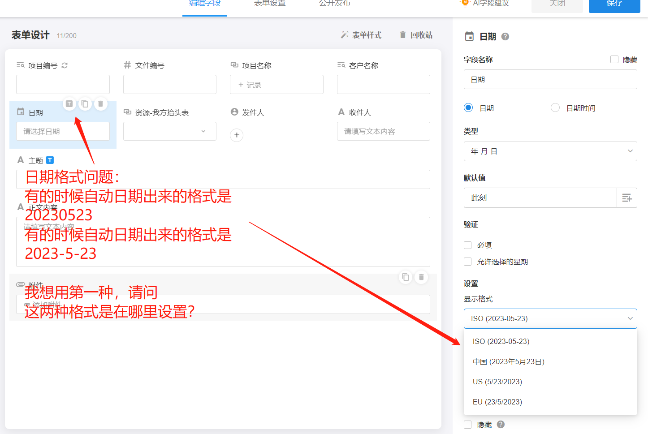Click the copy icon above 日期 field
This screenshot has height=434, width=648.
click(85, 103)
